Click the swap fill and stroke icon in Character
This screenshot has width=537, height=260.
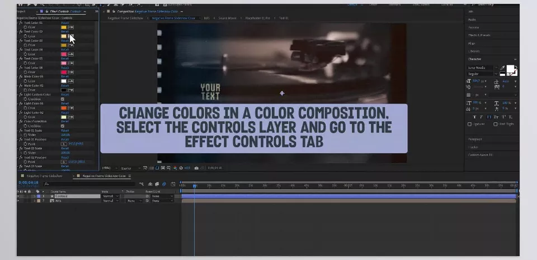[x=516, y=67]
